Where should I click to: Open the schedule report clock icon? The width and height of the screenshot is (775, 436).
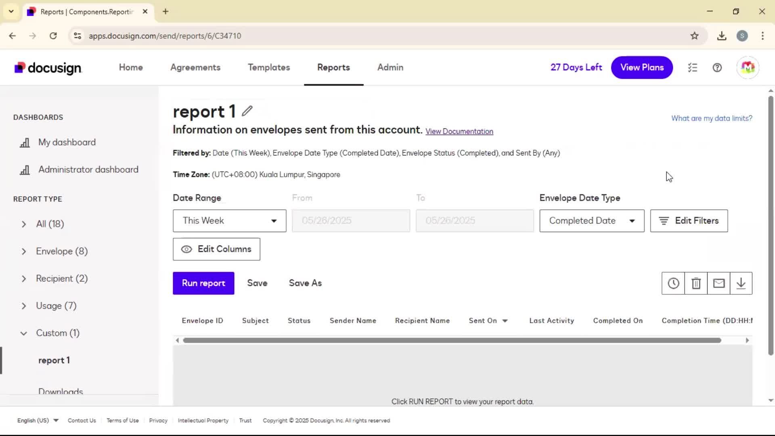673,283
